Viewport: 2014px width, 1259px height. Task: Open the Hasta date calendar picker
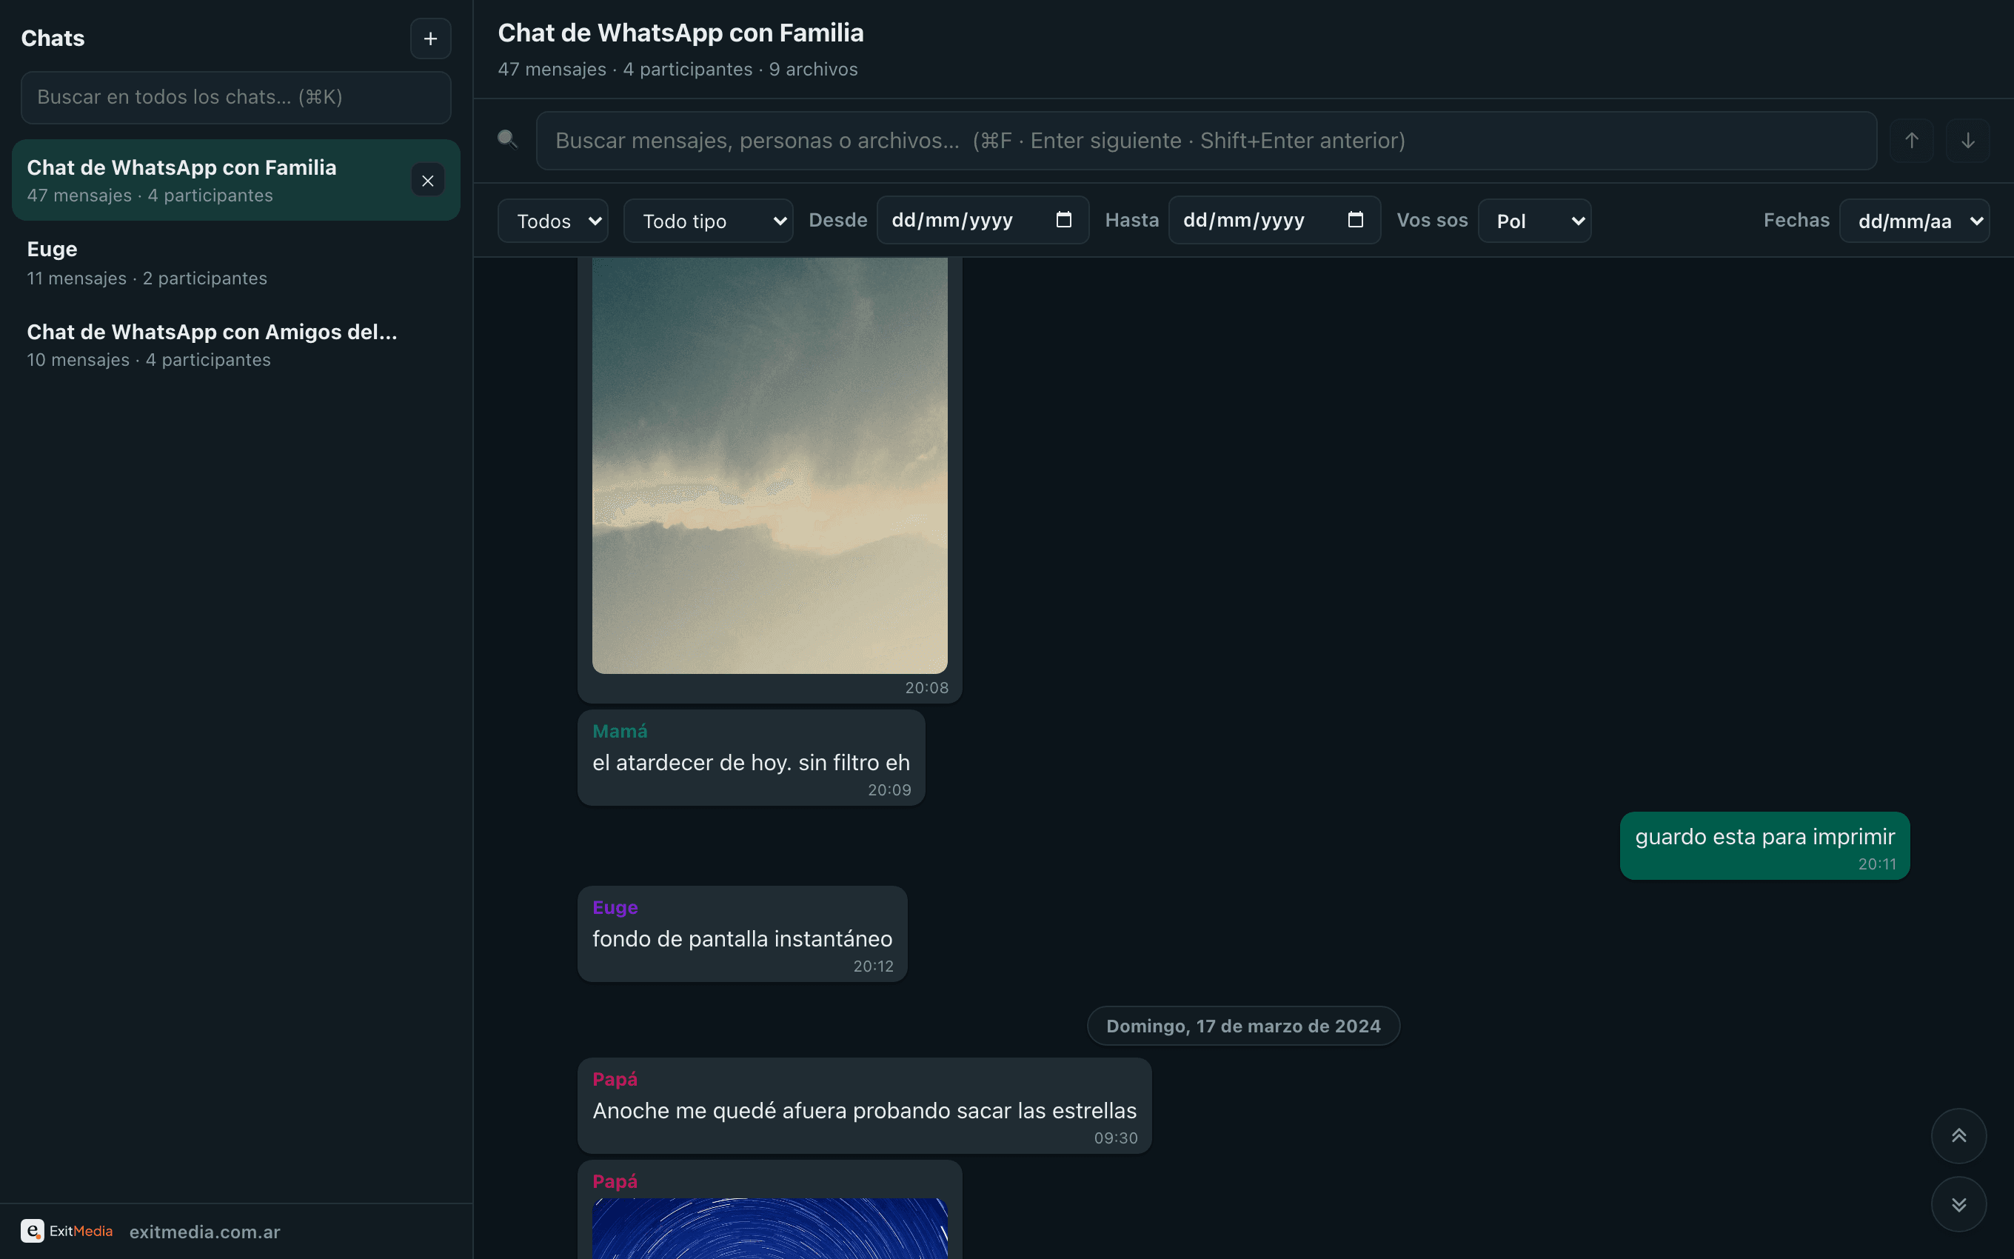pos(1355,220)
